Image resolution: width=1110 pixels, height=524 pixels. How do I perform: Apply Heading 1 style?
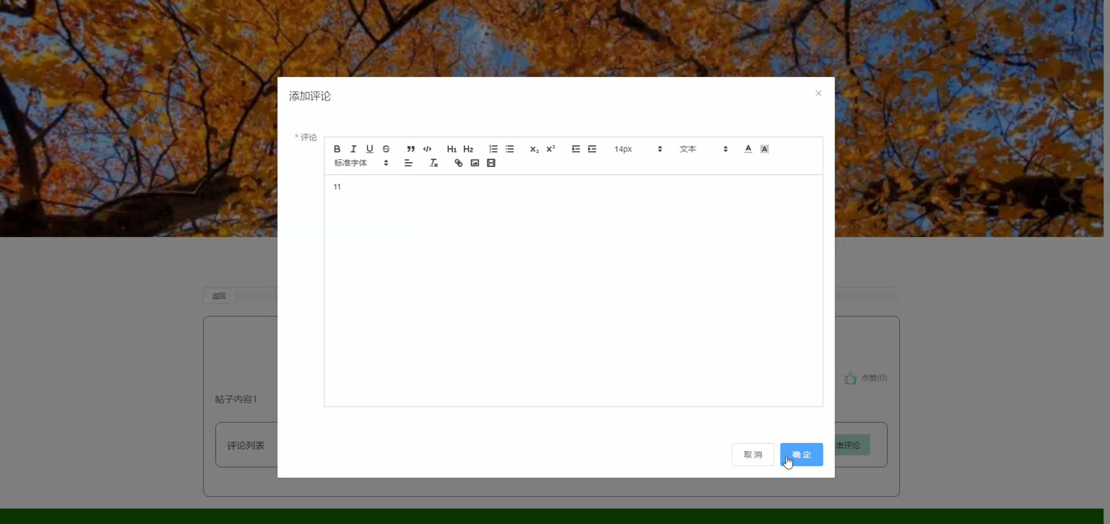point(451,149)
